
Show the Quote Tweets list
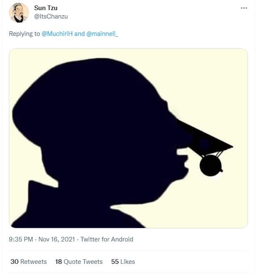(83, 262)
